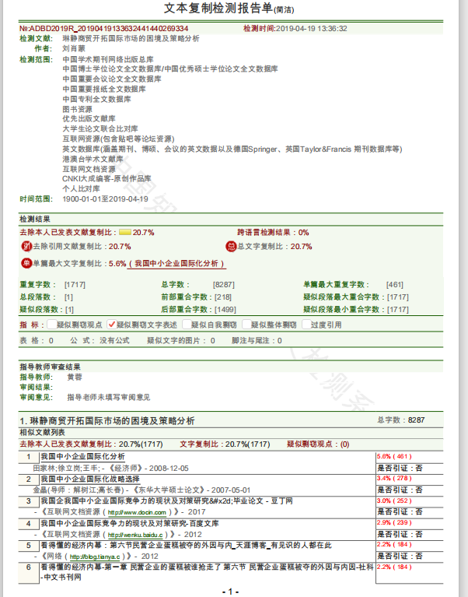Screen dimensions: 468x597
Task: Open the wenku.baidu.c link
Action: click(x=135, y=535)
